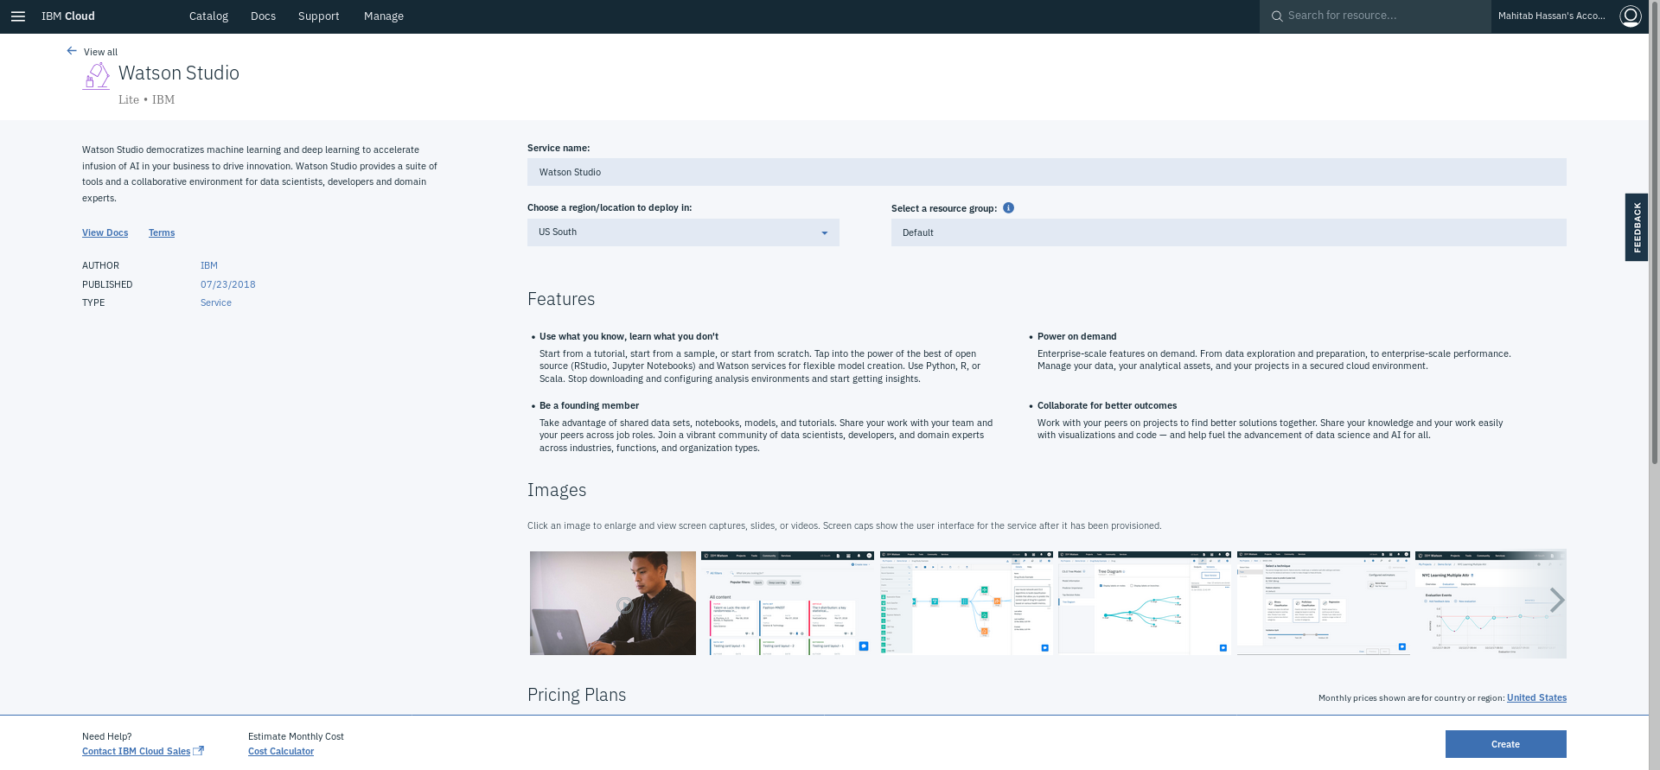Click the Power on demand feature title
1660x770 pixels.
(x=1076, y=336)
